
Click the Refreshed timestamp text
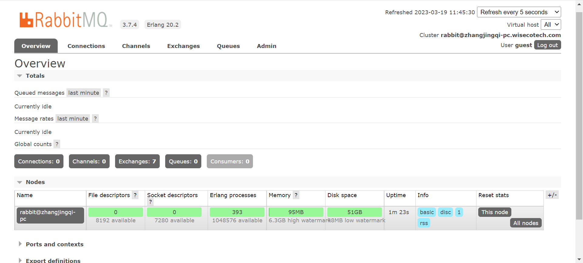pos(430,12)
